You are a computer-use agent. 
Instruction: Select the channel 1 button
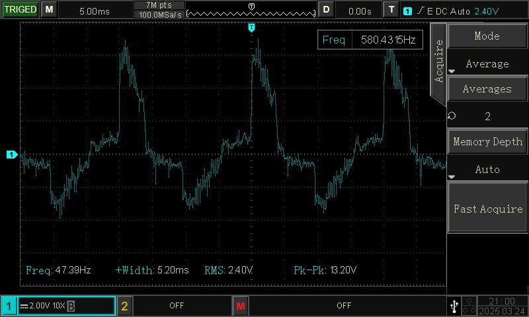tap(9, 306)
